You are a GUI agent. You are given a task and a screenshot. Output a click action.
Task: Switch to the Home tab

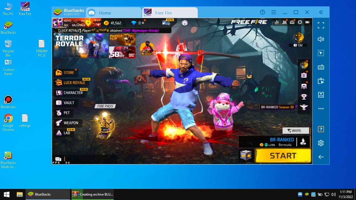[114, 13]
